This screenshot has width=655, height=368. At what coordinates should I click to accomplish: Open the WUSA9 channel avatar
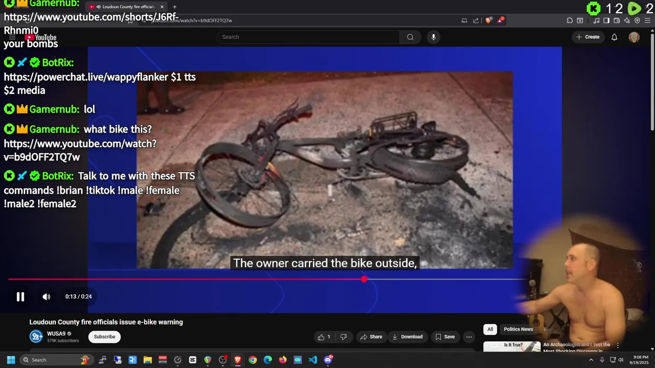(x=36, y=336)
